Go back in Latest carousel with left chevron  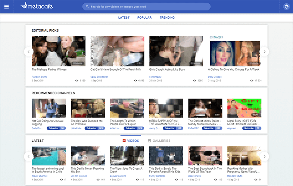coord(29,156)
